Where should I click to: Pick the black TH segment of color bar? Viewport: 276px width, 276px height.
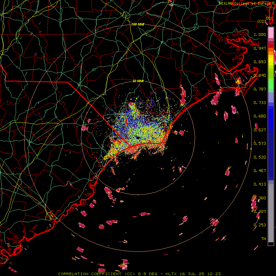[x=271, y=244]
